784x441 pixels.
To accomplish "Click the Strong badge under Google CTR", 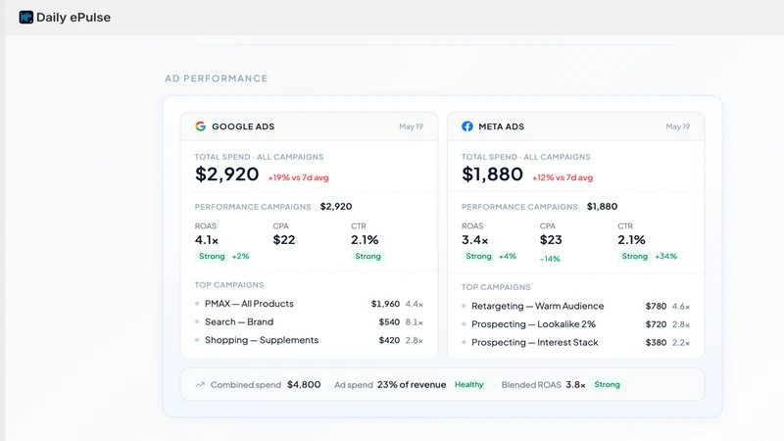I will click(x=368, y=256).
